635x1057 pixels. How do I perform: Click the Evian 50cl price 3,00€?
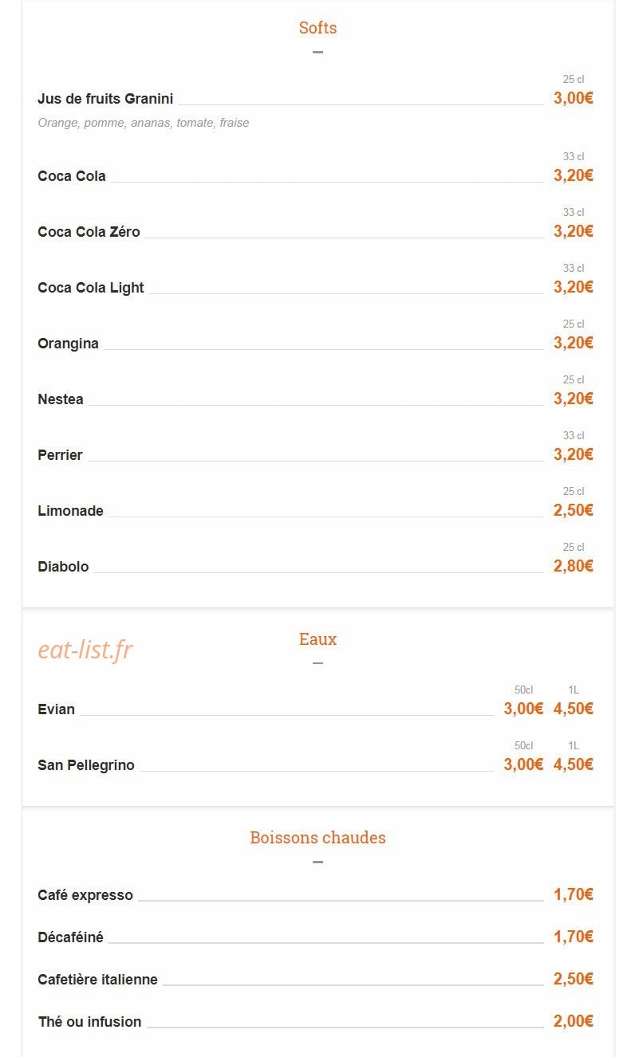click(523, 709)
